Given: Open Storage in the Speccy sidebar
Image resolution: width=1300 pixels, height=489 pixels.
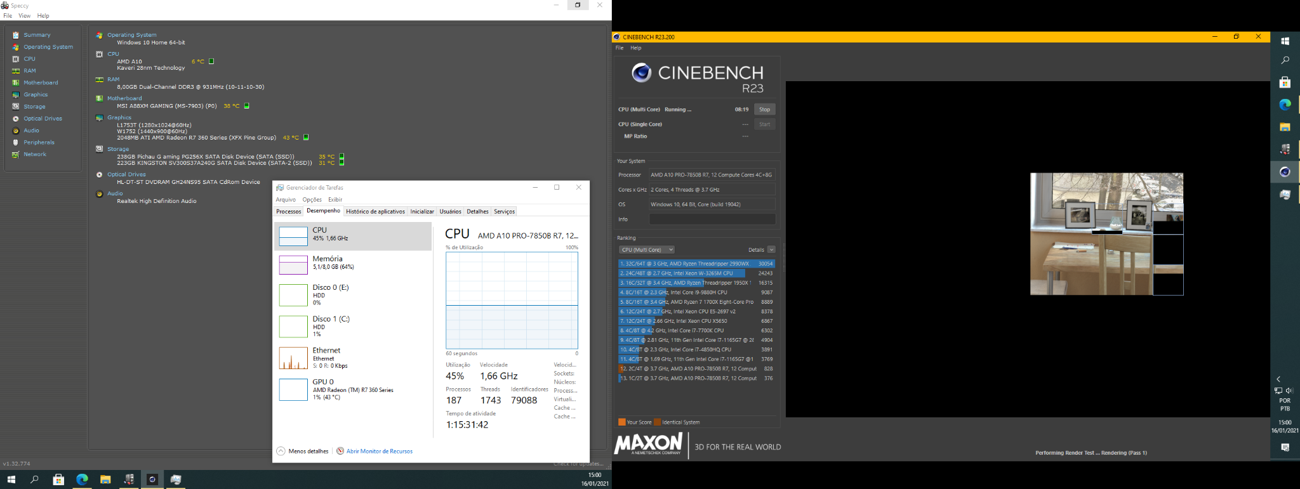Looking at the screenshot, I should click(34, 107).
